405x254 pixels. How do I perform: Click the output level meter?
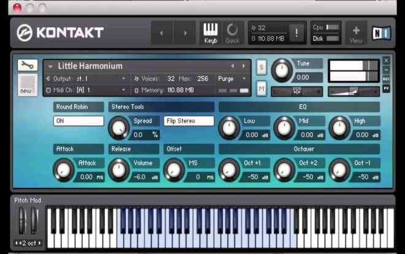[353, 71]
